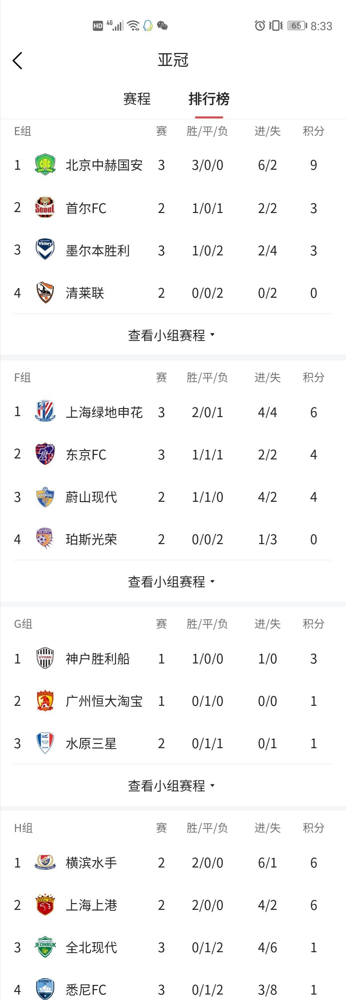Tap Perth Glory club badge

[x=45, y=539]
